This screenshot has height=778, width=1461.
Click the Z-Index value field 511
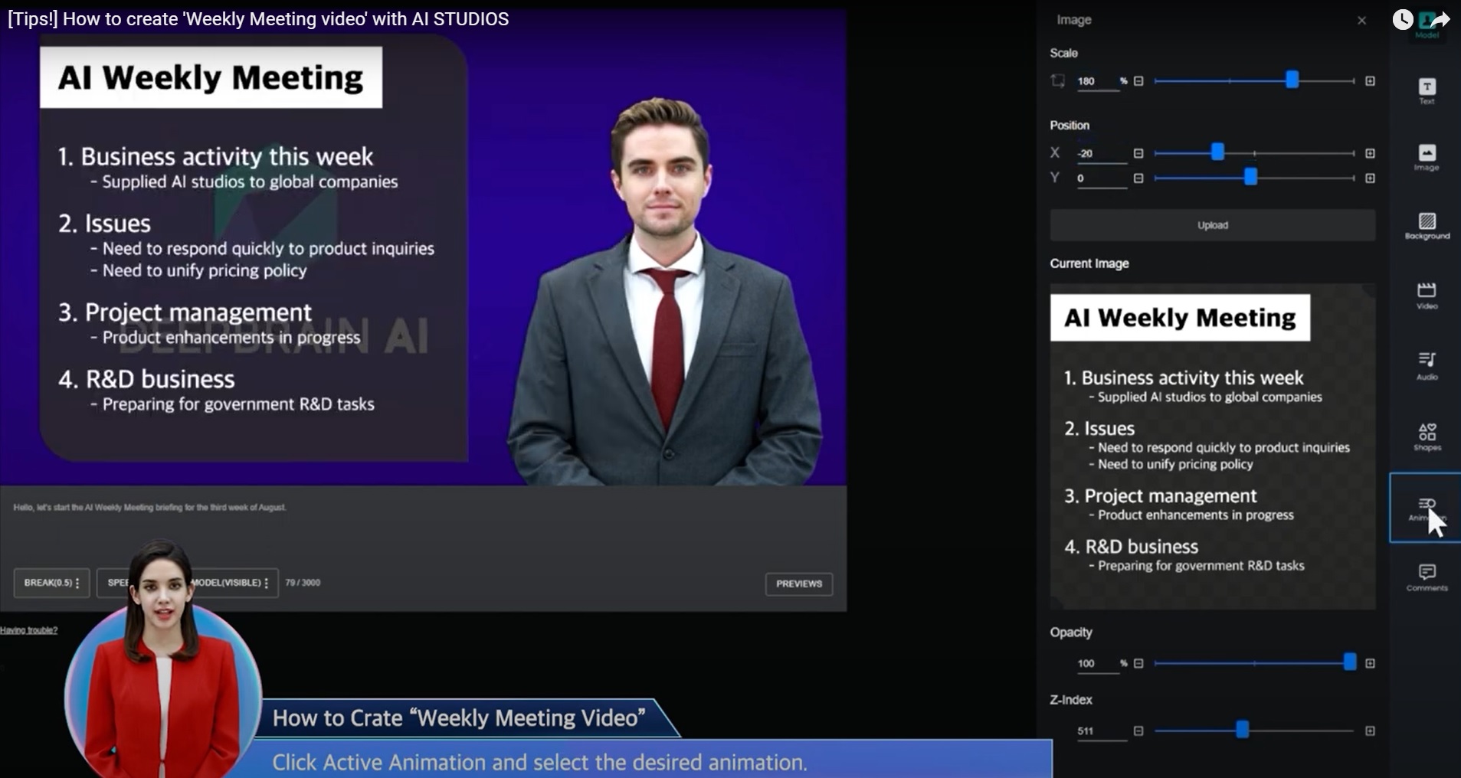click(x=1102, y=731)
